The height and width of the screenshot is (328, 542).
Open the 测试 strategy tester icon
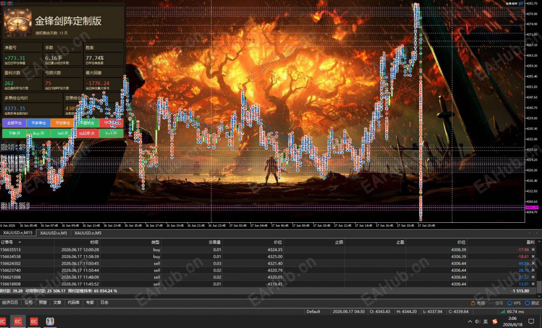527,303
